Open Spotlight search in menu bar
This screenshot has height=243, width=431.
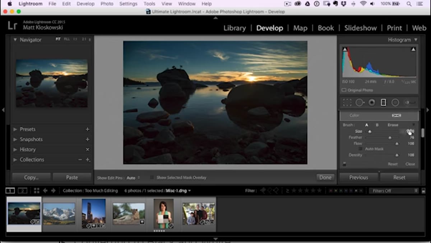(x=409, y=4)
